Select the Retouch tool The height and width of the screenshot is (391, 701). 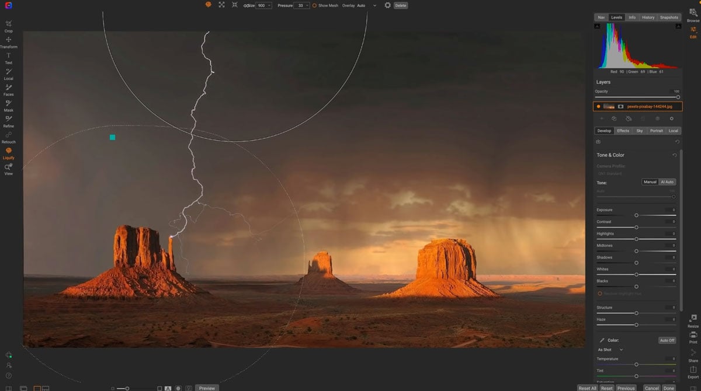pos(9,137)
